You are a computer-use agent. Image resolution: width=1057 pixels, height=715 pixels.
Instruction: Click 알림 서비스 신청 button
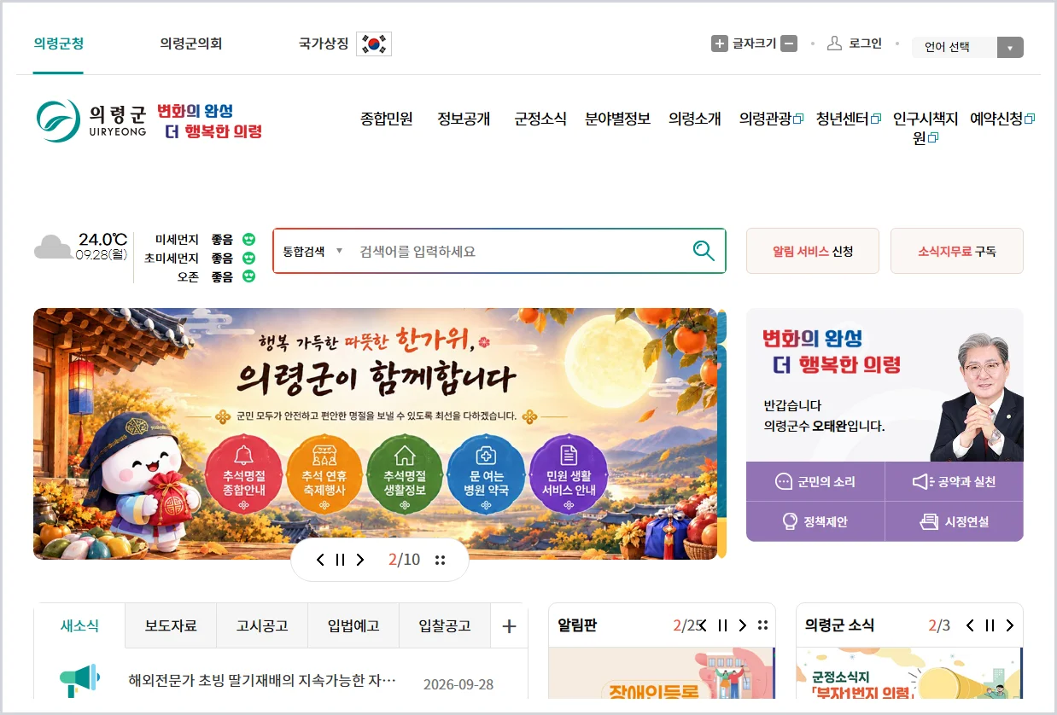[813, 251]
